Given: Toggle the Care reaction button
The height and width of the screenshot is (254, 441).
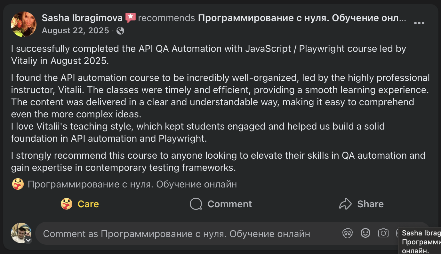Looking at the screenshot, I should [80, 204].
